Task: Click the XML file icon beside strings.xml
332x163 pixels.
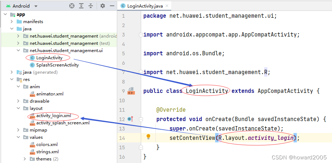Action: pyautogui.click(x=32, y=152)
